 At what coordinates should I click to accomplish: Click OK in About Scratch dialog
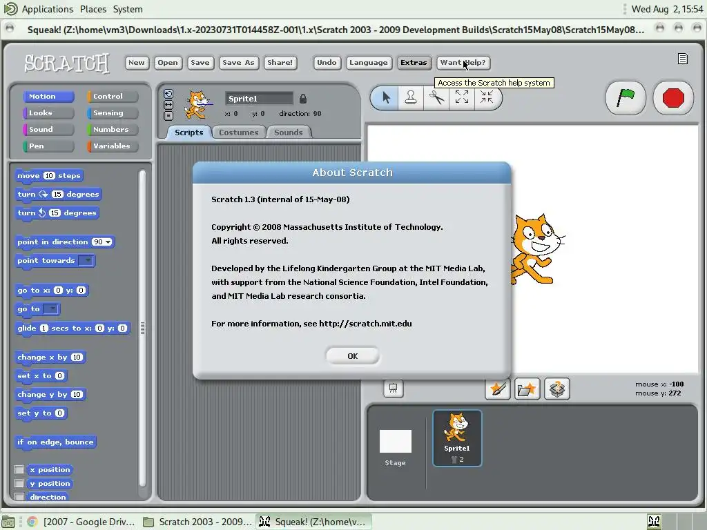[x=353, y=356]
